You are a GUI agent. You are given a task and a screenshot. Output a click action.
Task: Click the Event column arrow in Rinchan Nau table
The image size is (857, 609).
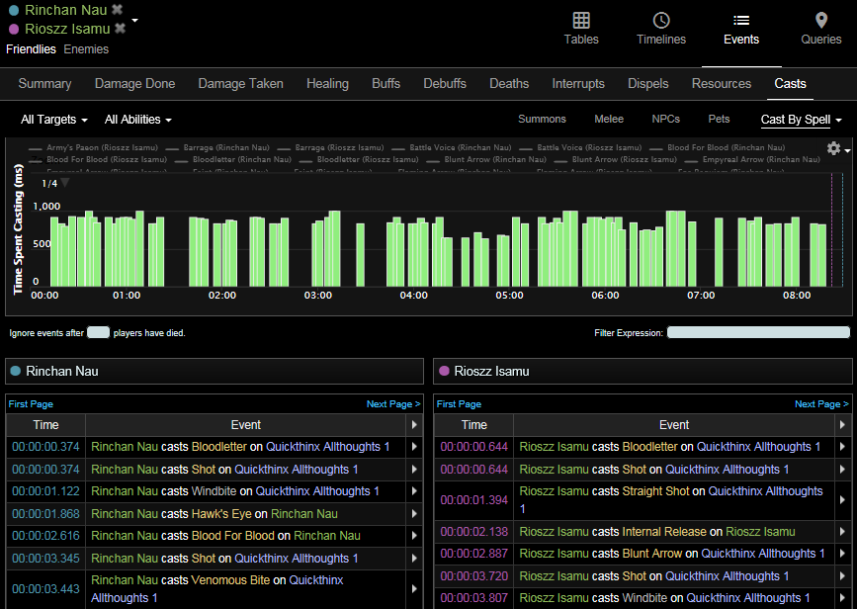[x=414, y=424]
